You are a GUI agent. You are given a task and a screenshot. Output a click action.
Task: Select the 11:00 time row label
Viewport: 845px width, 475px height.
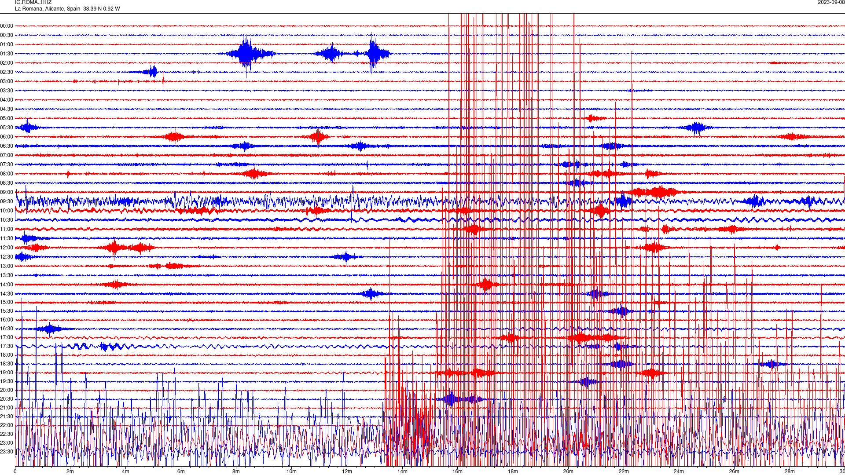coord(7,229)
